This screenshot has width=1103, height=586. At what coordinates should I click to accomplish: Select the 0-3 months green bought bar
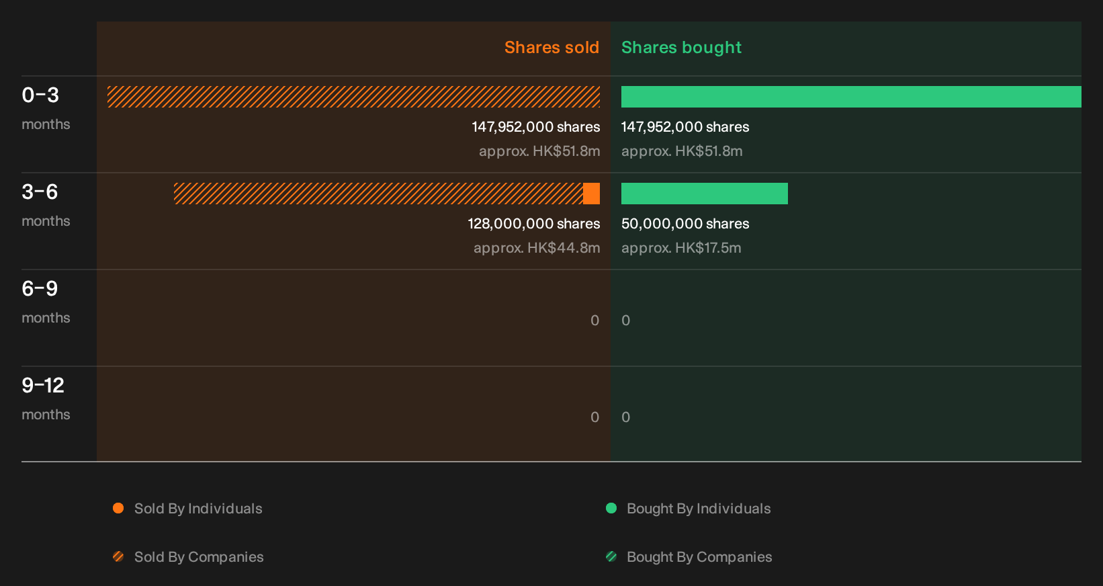point(851,97)
